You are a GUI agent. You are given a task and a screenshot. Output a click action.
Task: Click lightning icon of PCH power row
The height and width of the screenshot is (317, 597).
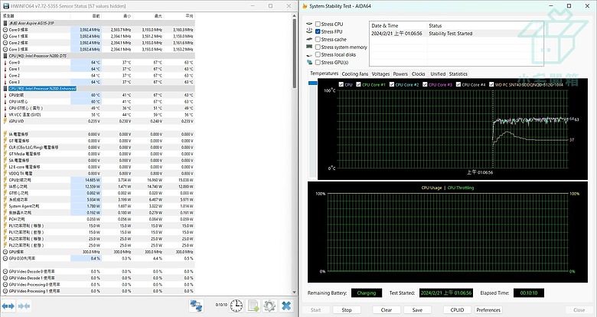[x=5, y=219]
